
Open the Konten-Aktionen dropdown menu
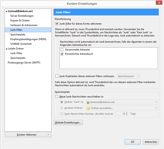[28, 135]
